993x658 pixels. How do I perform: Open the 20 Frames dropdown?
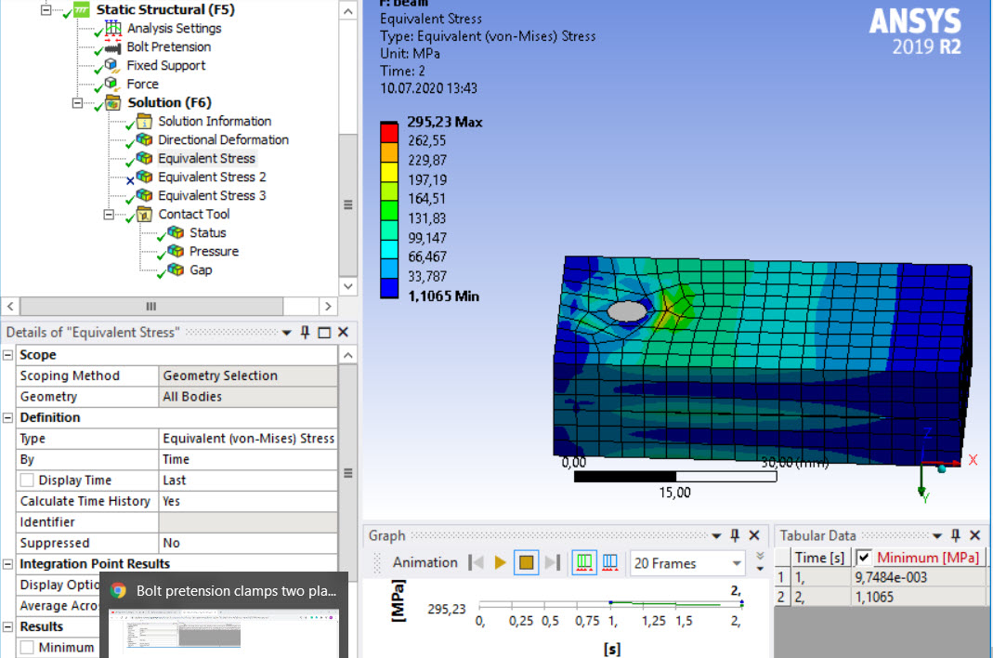[735, 562]
